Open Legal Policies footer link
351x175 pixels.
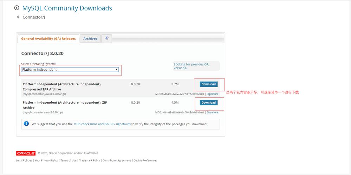[x=24, y=161]
